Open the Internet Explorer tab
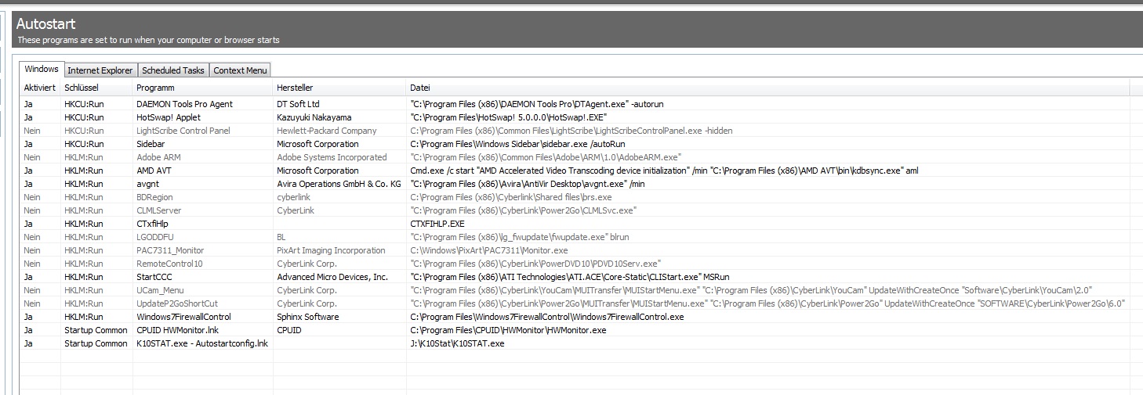The image size is (1143, 395). click(x=100, y=70)
